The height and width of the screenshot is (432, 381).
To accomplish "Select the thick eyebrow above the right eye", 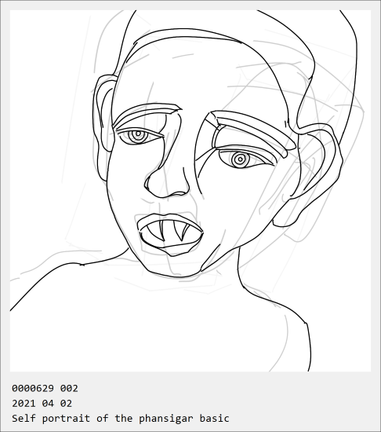I will coord(252,131).
